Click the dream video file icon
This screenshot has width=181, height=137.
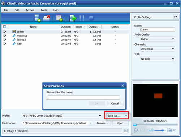(14, 32)
